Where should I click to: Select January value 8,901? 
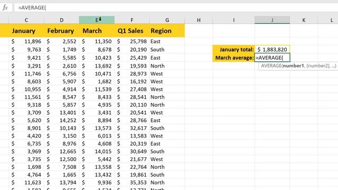click(x=26, y=128)
